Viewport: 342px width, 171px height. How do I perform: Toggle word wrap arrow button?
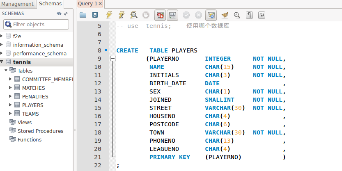pyautogui.click(x=262, y=15)
